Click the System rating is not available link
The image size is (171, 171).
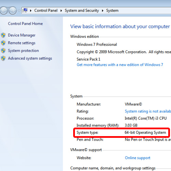[148, 111]
